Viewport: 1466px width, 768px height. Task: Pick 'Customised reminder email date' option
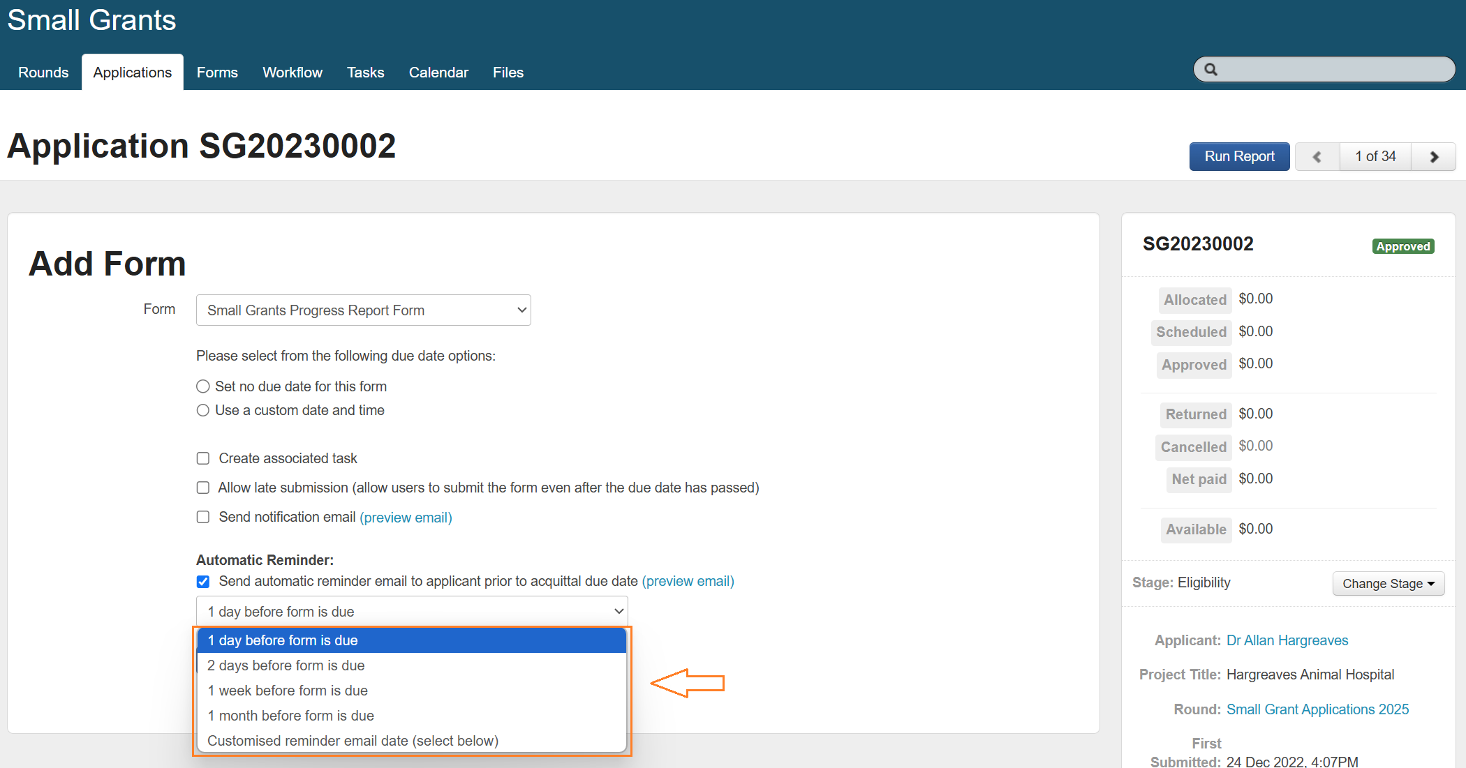[353, 741]
